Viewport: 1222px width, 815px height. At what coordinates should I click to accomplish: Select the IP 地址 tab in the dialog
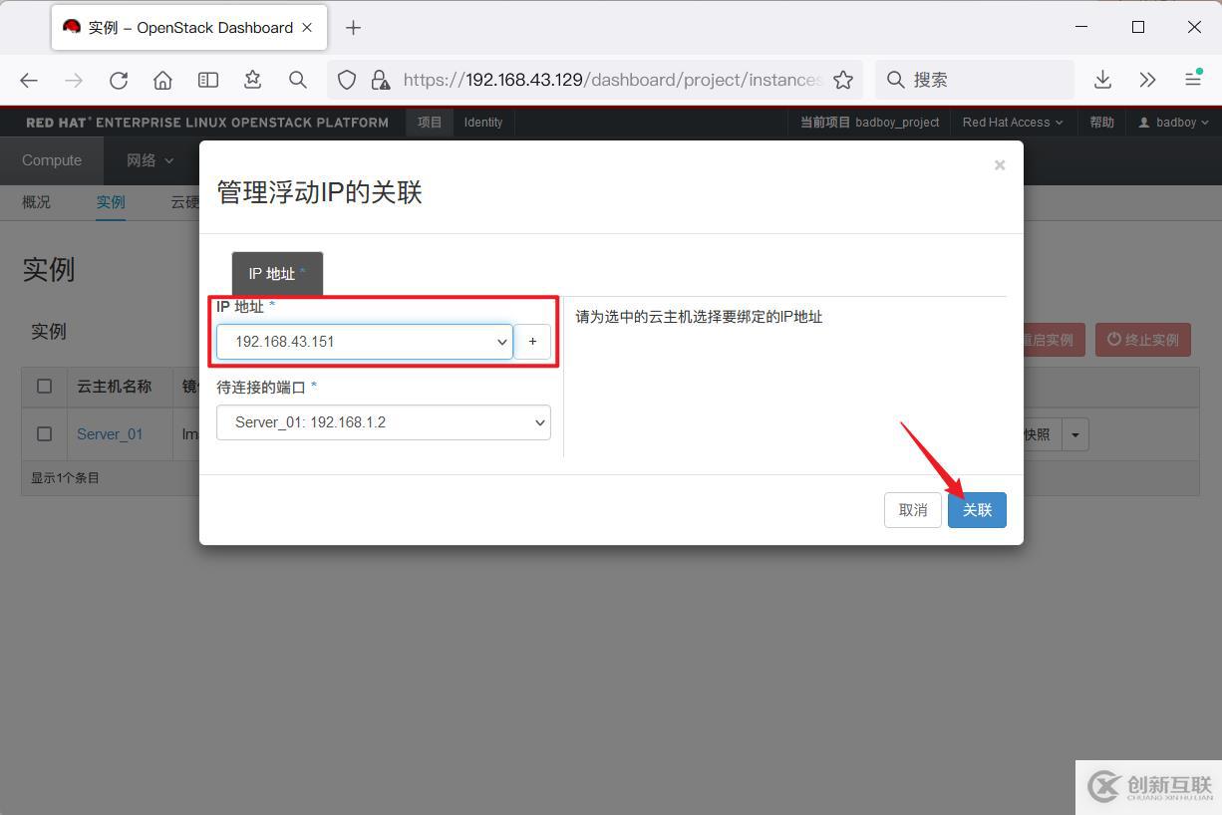pos(277,274)
